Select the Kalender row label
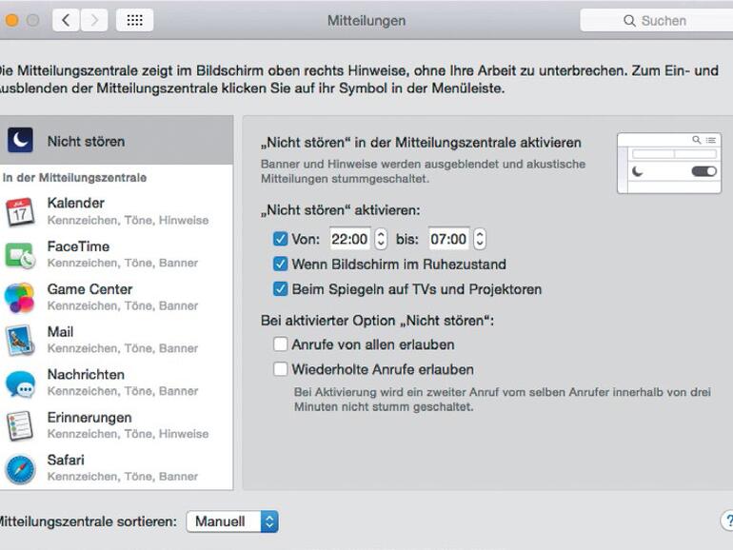 point(76,203)
